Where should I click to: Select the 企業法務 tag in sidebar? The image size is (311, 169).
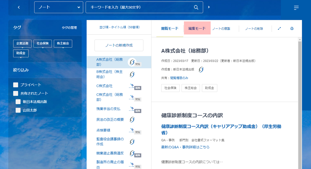(22, 43)
